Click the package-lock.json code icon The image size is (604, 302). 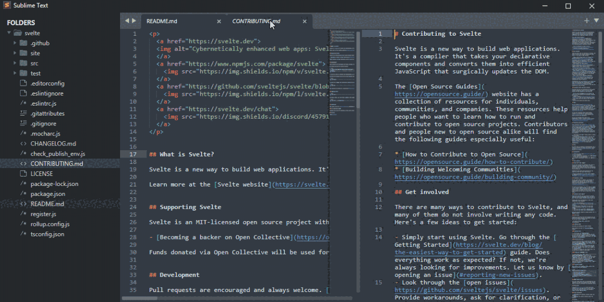click(24, 184)
